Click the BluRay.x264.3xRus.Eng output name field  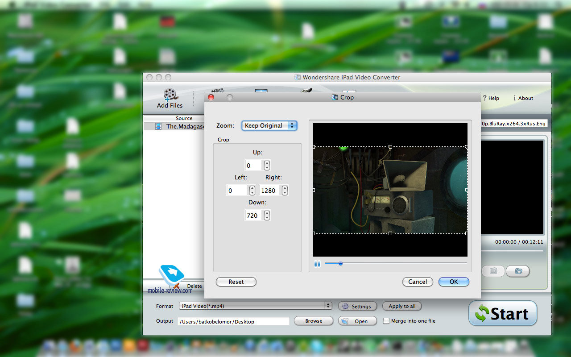click(514, 124)
